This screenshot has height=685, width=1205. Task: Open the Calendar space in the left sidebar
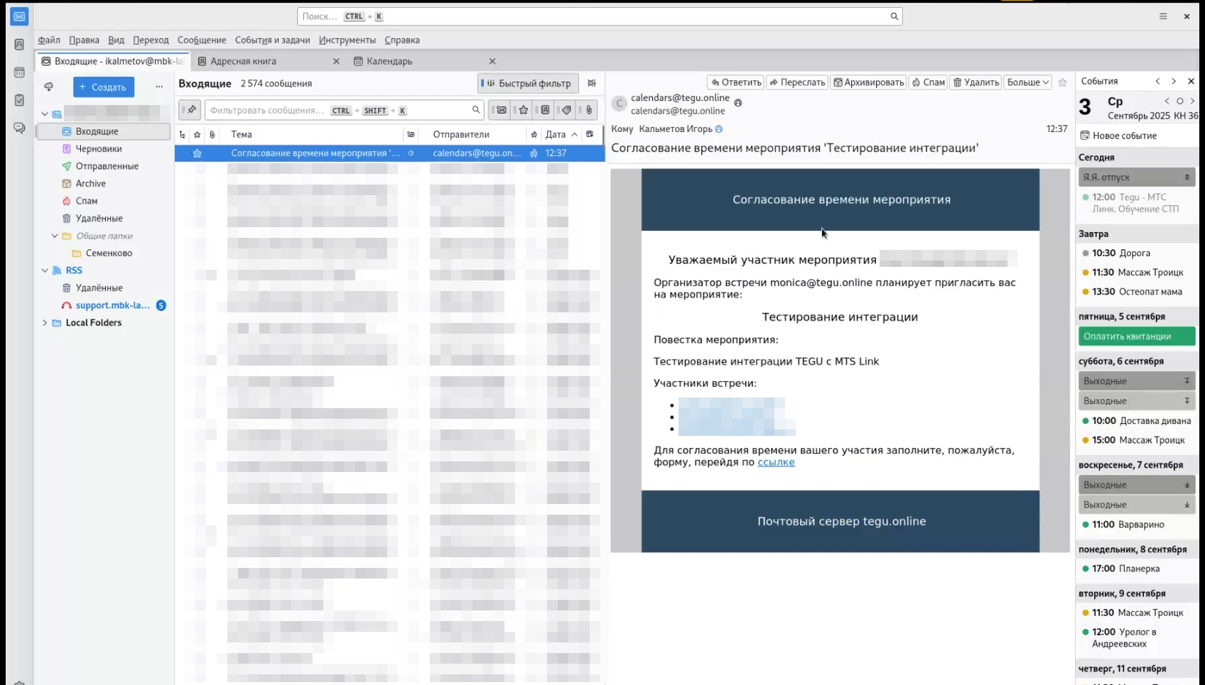19,72
